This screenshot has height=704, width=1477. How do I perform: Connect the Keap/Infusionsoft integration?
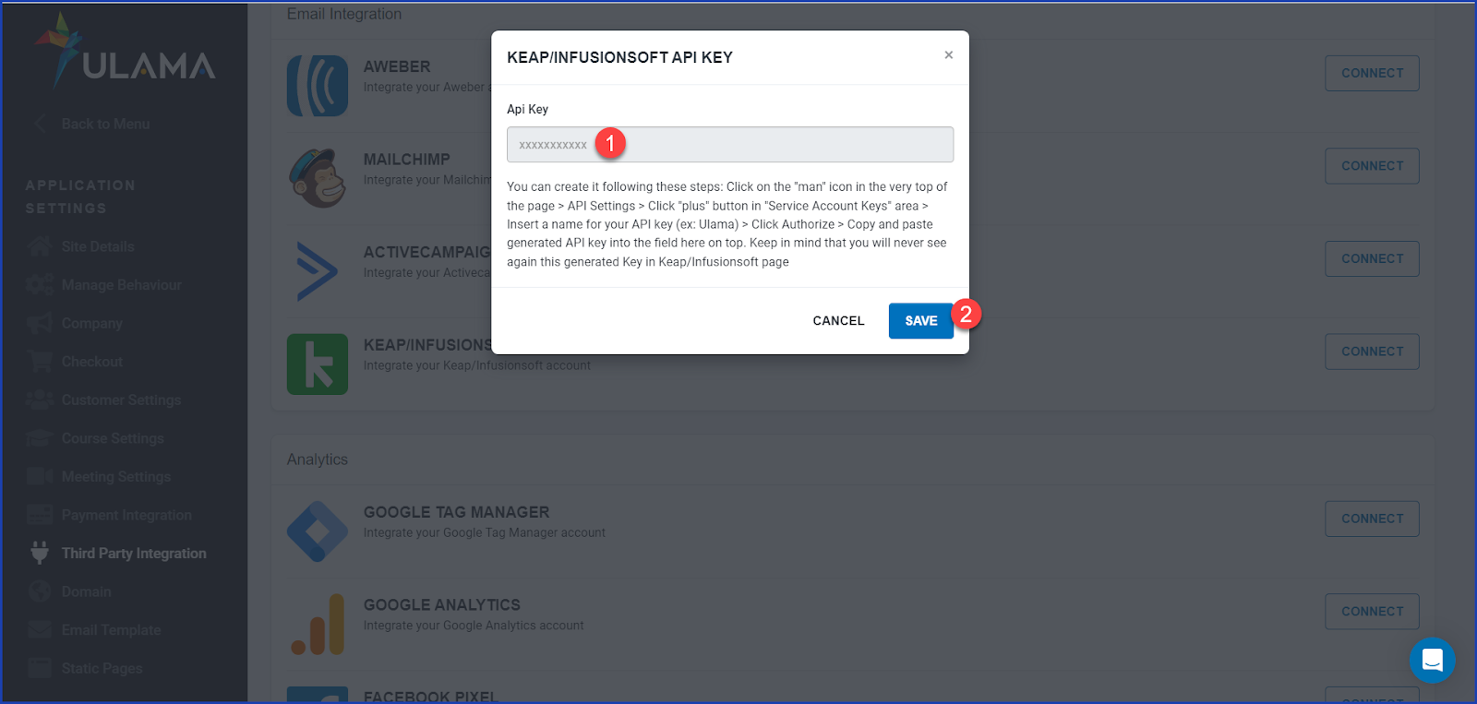pyautogui.click(x=1372, y=352)
